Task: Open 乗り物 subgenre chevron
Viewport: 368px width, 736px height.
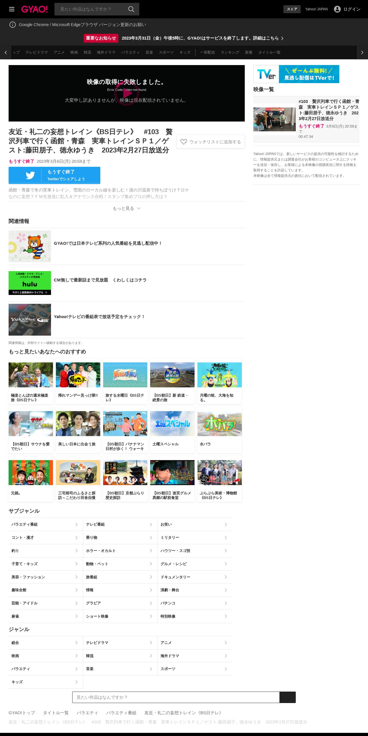Action: [151, 538]
